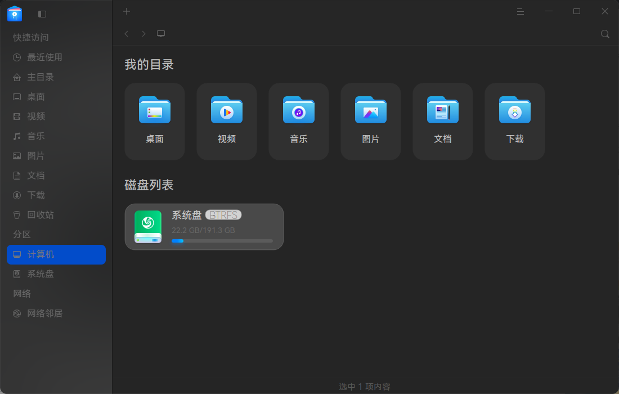Image resolution: width=619 pixels, height=394 pixels.
Task: Click the BTRFS filesystem tag
Action: pos(223,215)
